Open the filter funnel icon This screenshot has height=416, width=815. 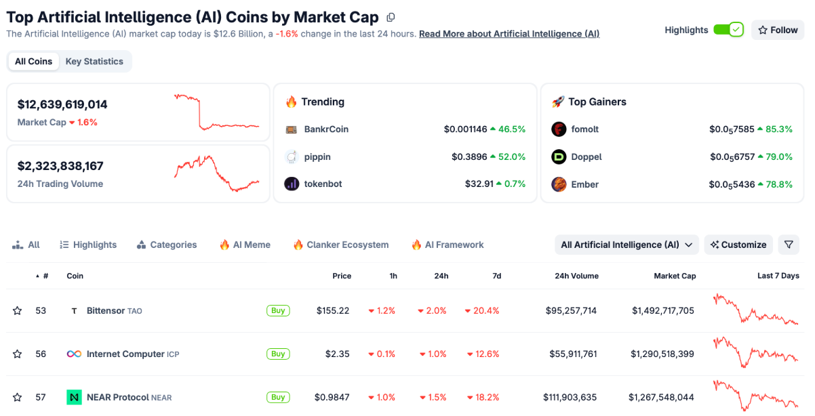[789, 245]
